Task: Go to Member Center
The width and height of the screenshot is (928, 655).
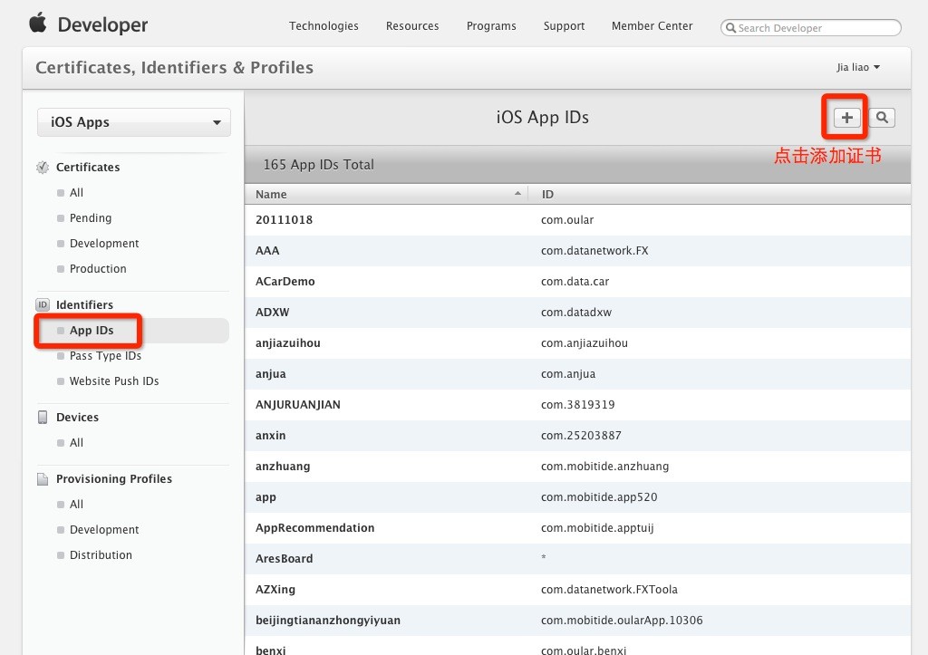Action: click(x=652, y=26)
